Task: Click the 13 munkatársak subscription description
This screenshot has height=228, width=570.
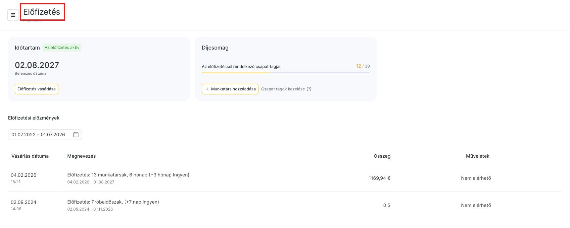Action: (128, 175)
